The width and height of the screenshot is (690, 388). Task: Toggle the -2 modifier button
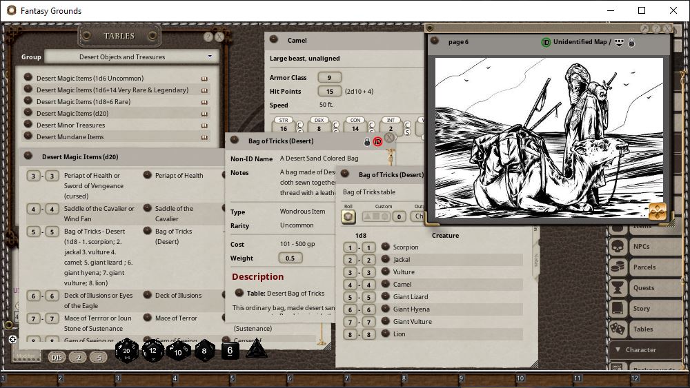click(78, 357)
